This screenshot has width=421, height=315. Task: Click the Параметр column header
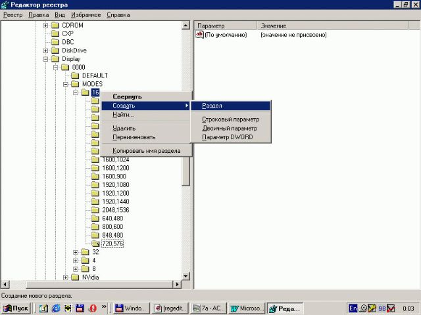click(x=226, y=26)
